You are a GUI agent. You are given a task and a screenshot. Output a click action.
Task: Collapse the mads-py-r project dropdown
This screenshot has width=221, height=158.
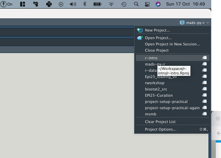195,23
